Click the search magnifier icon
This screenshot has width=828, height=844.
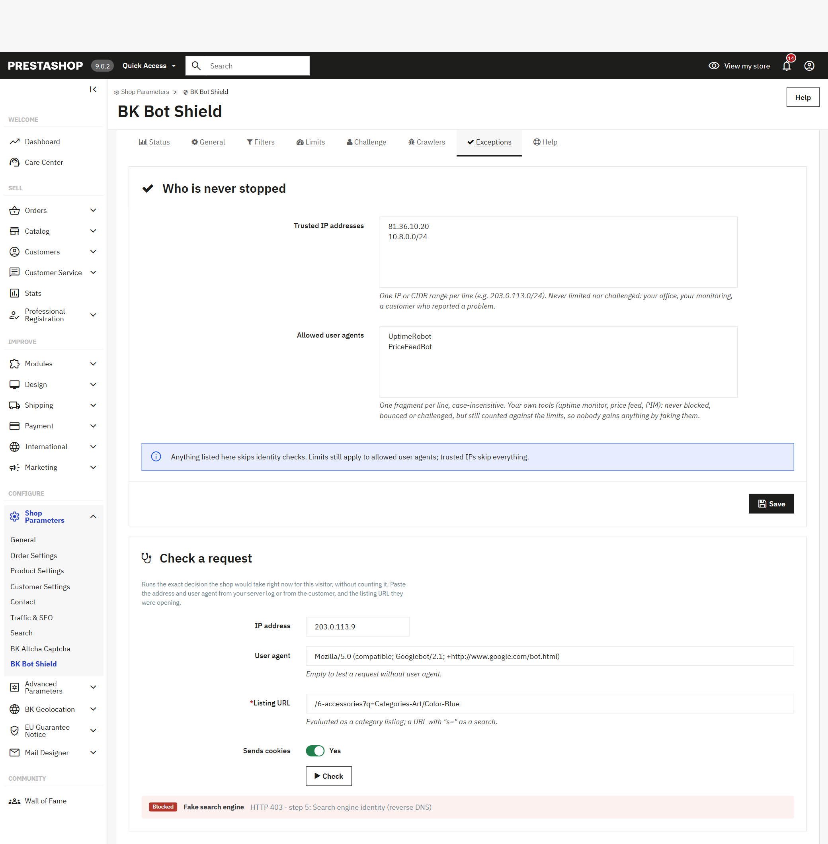[196, 66]
